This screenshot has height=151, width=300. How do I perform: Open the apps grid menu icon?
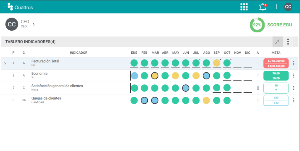[244, 7]
